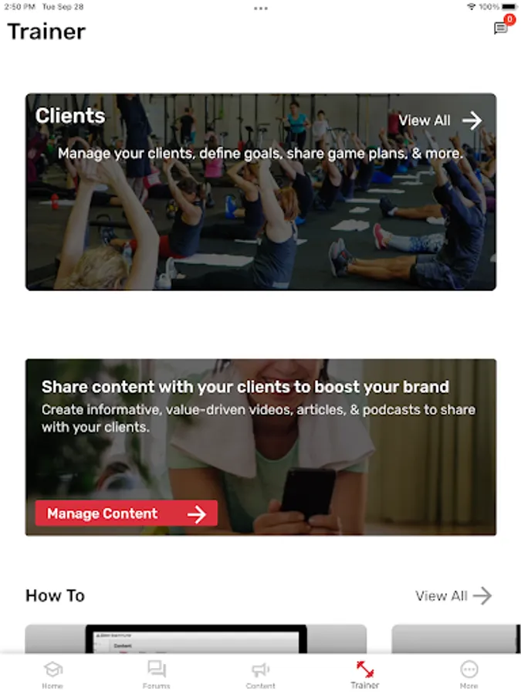Open the second How To thumbnail at right
521x695 pixels.
click(x=456, y=639)
